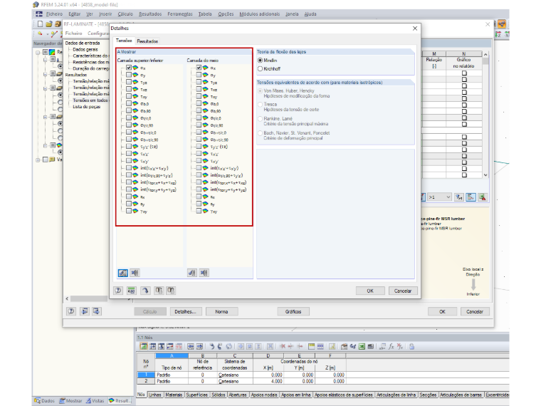Image resolution: width=541 pixels, height=406 pixels.
Task: Click the green Excel export icon right of dropdown
Action: [x=483, y=197]
